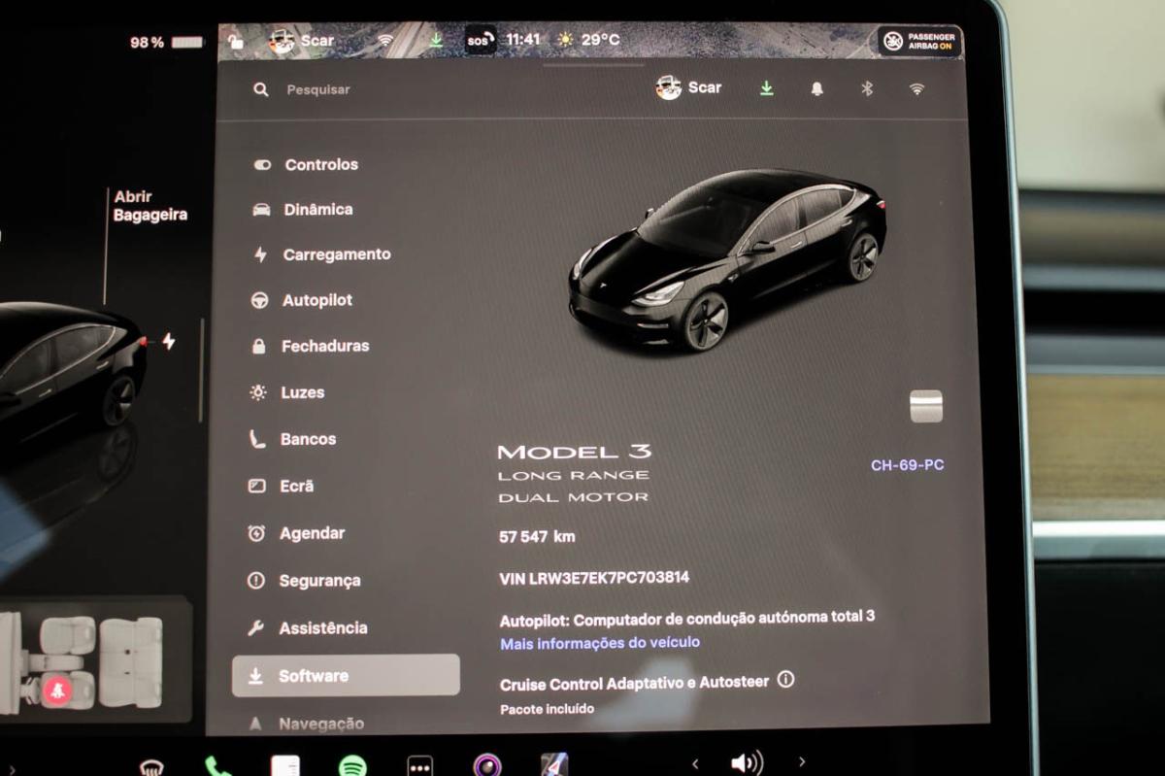This screenshot has width=1165, height=776.
Task: Open the white notes app in dock
Action: tap(285, 766)
